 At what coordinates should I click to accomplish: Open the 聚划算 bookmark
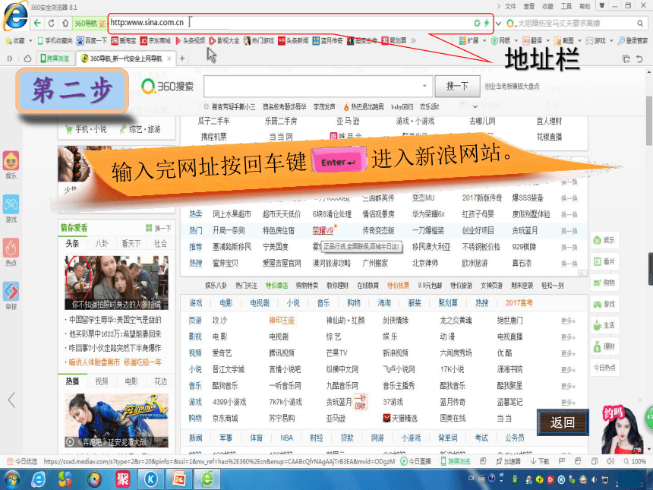394,40
